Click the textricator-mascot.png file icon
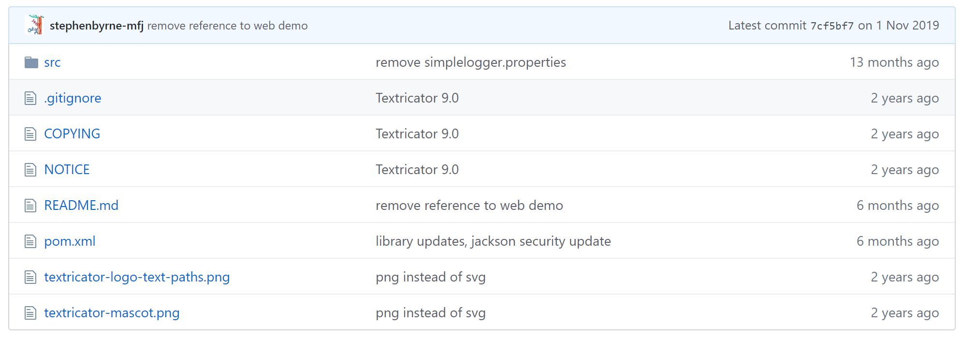 (31, 312)
